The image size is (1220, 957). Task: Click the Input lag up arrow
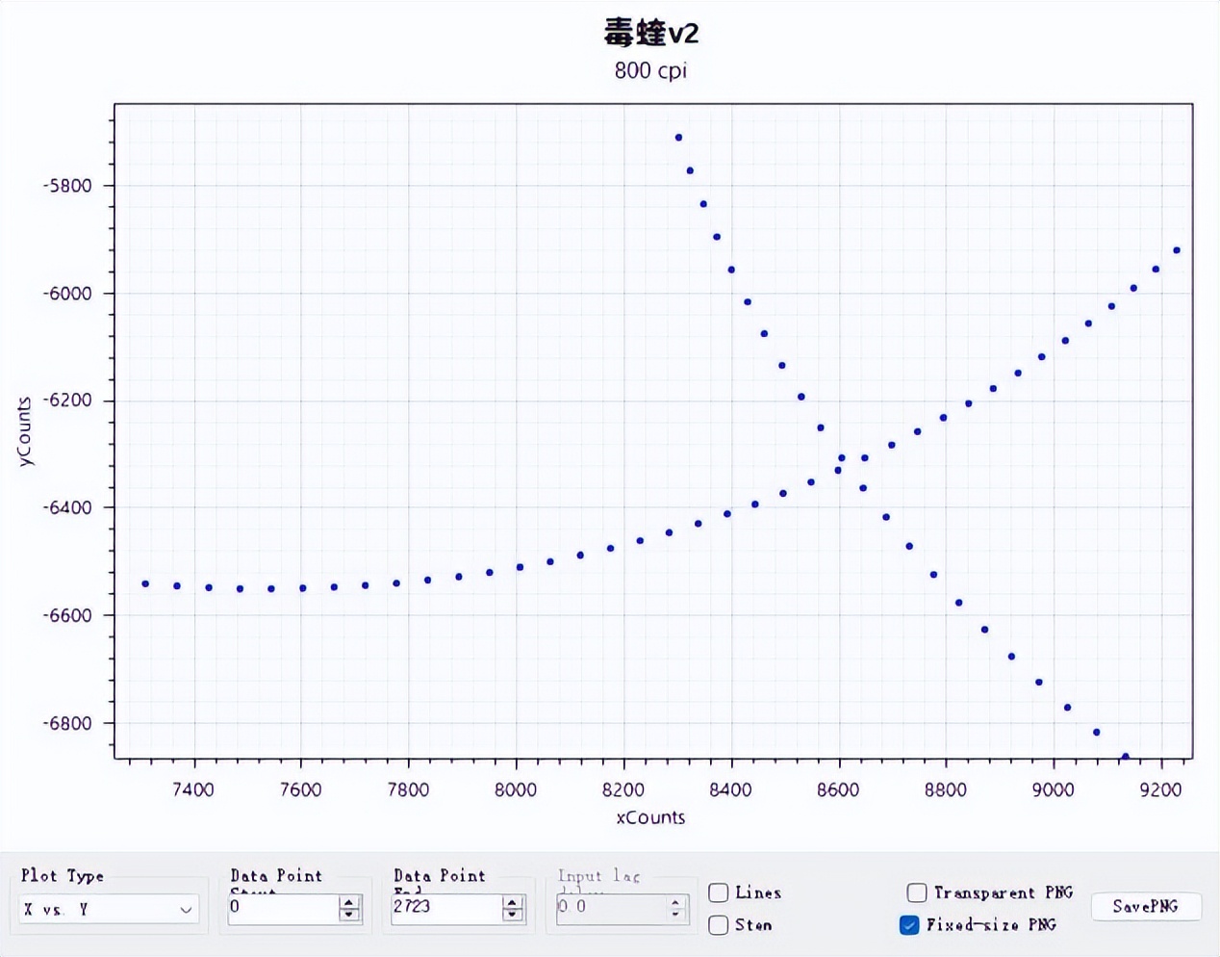(x=674, y=902)
